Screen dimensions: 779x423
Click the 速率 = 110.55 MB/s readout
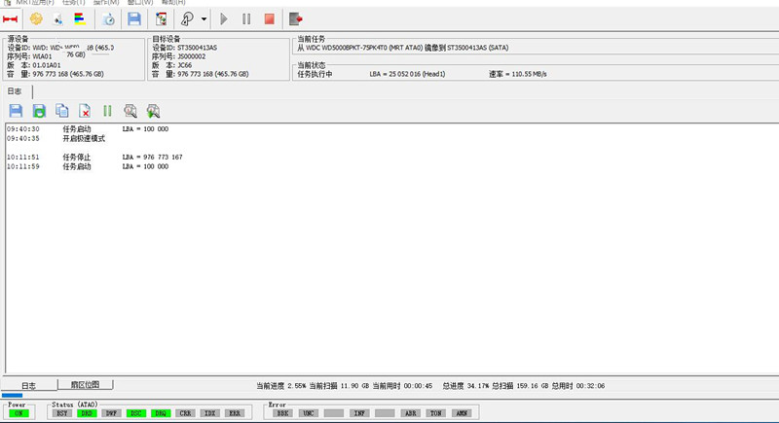(x=518, y=74)
